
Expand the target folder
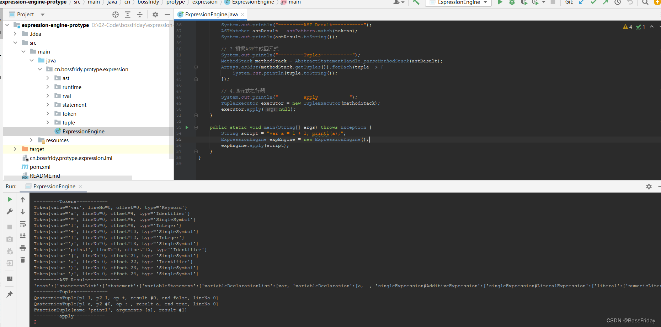point(15,149)
